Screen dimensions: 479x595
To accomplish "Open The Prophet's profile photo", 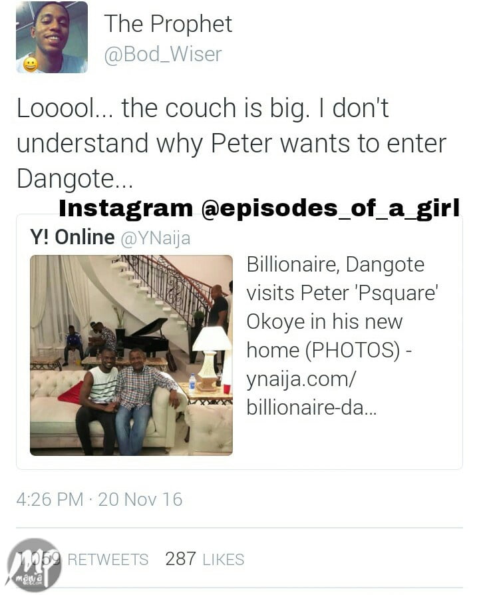I will click(52, 37).
